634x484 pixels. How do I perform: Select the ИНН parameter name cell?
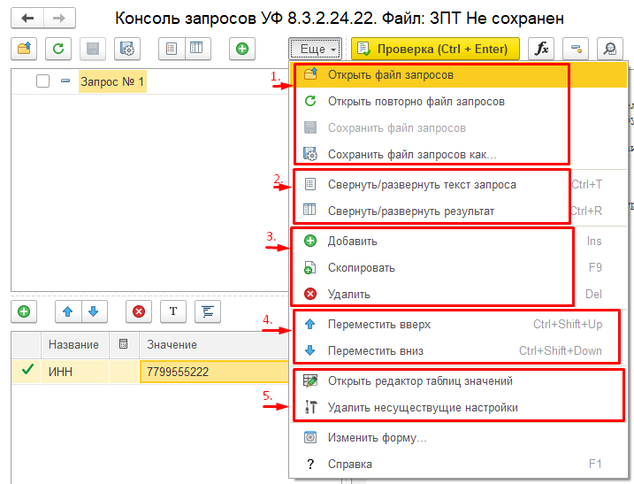click(75, 372)
